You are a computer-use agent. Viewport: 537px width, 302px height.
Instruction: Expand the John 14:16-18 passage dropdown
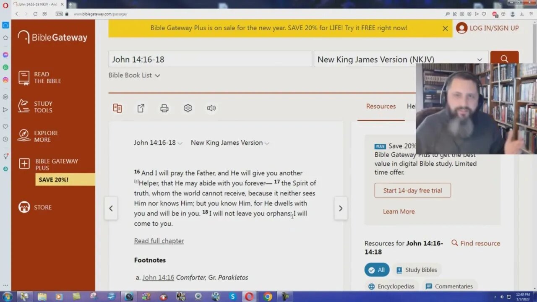pyautogui.click(x=158, y=143)
